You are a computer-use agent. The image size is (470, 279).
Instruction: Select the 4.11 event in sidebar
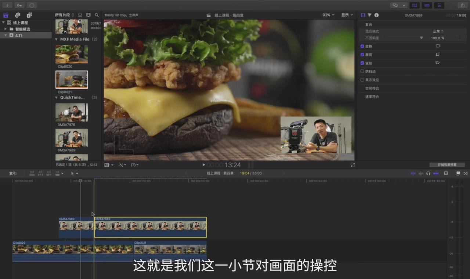pyautogui.click(x=26, y=36)
